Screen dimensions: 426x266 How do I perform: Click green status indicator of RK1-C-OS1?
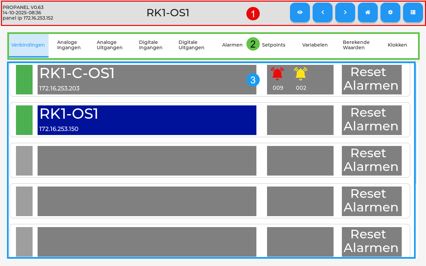pos(24,79)
